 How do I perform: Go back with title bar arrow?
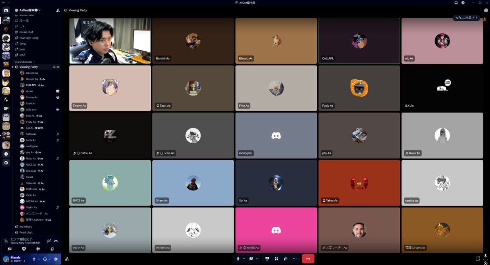(3, 2)
